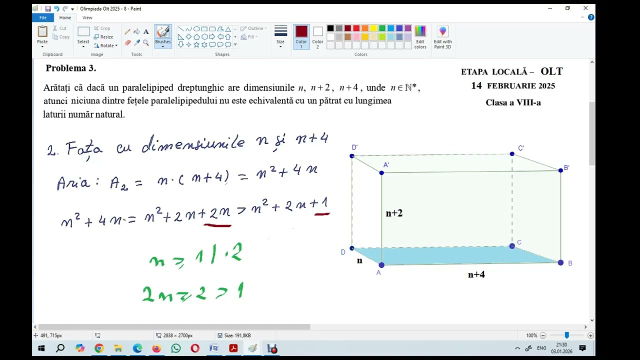640x360 pixels.
Task: Open the Resize dialog
Action: 103,37
